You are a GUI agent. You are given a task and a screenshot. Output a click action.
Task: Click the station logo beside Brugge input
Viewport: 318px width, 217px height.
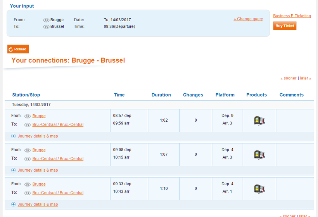click(x=46, y=20)
